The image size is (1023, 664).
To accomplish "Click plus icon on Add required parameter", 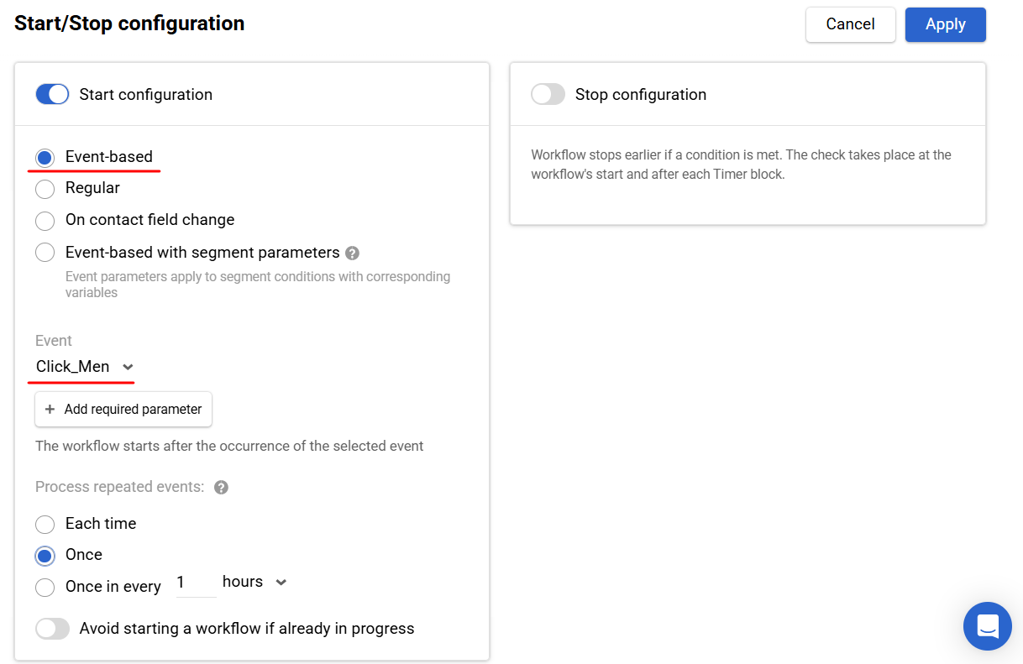I will pyautogui.click(x=50, y=410).
